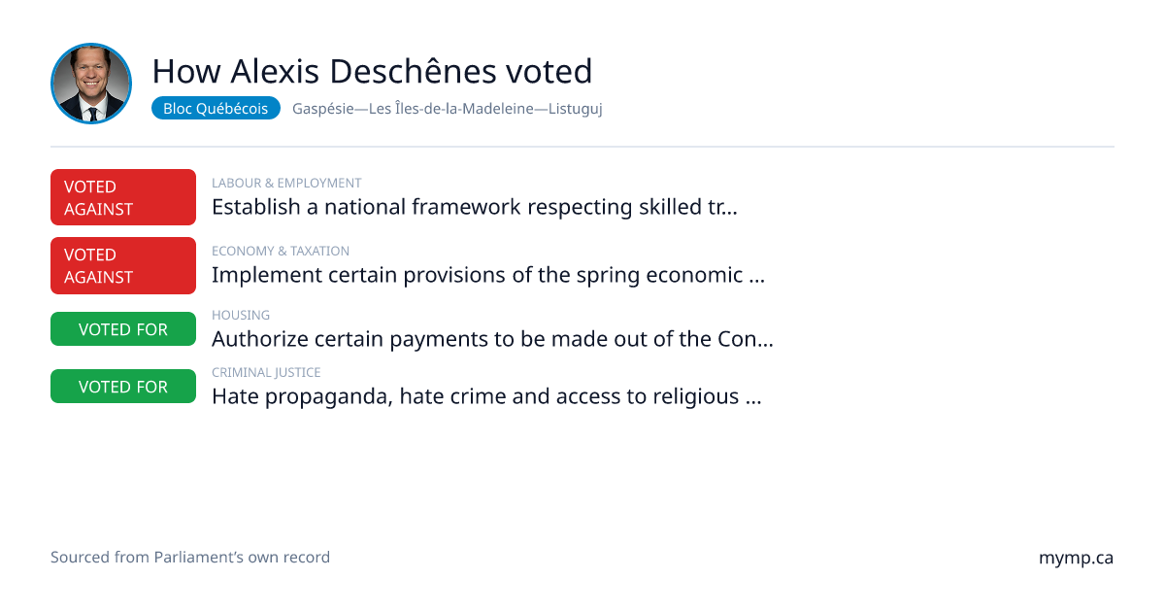This screenshot has height=612, width=1165.
Task: Click the horizontal divider under the header
Action: [x=582, y=147]
